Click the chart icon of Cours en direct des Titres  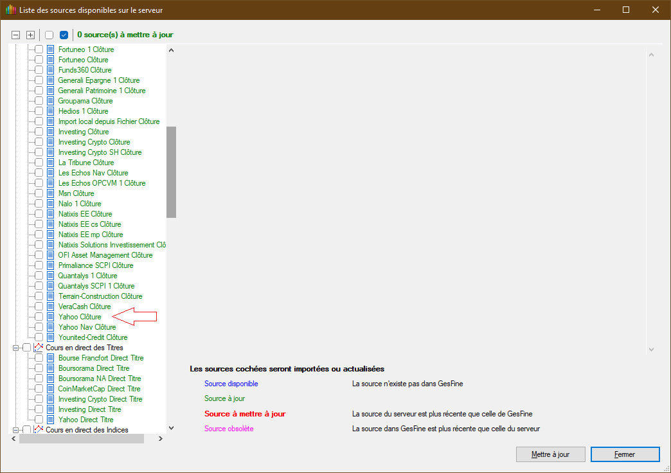point(38,348)
